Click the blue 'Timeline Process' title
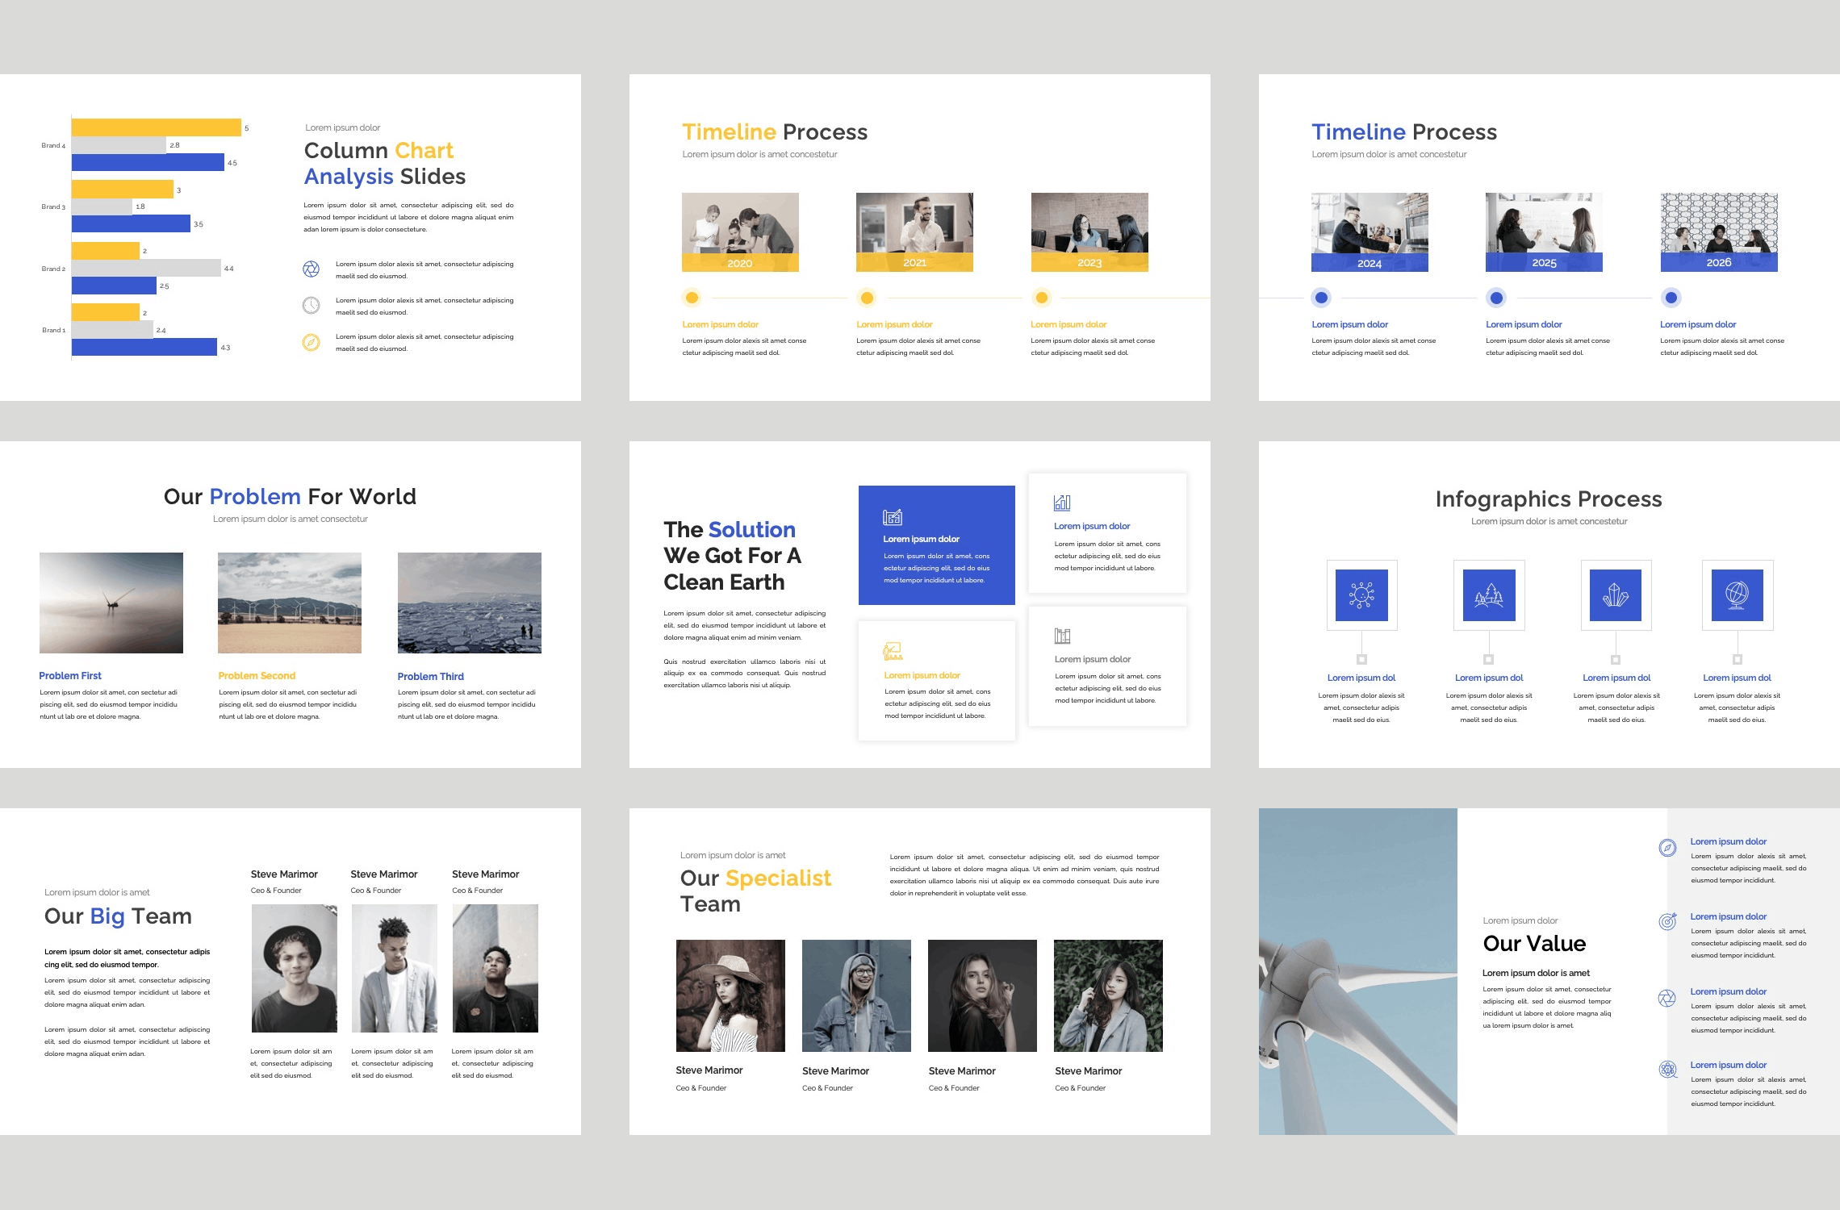 click(x=1404, y=132)
